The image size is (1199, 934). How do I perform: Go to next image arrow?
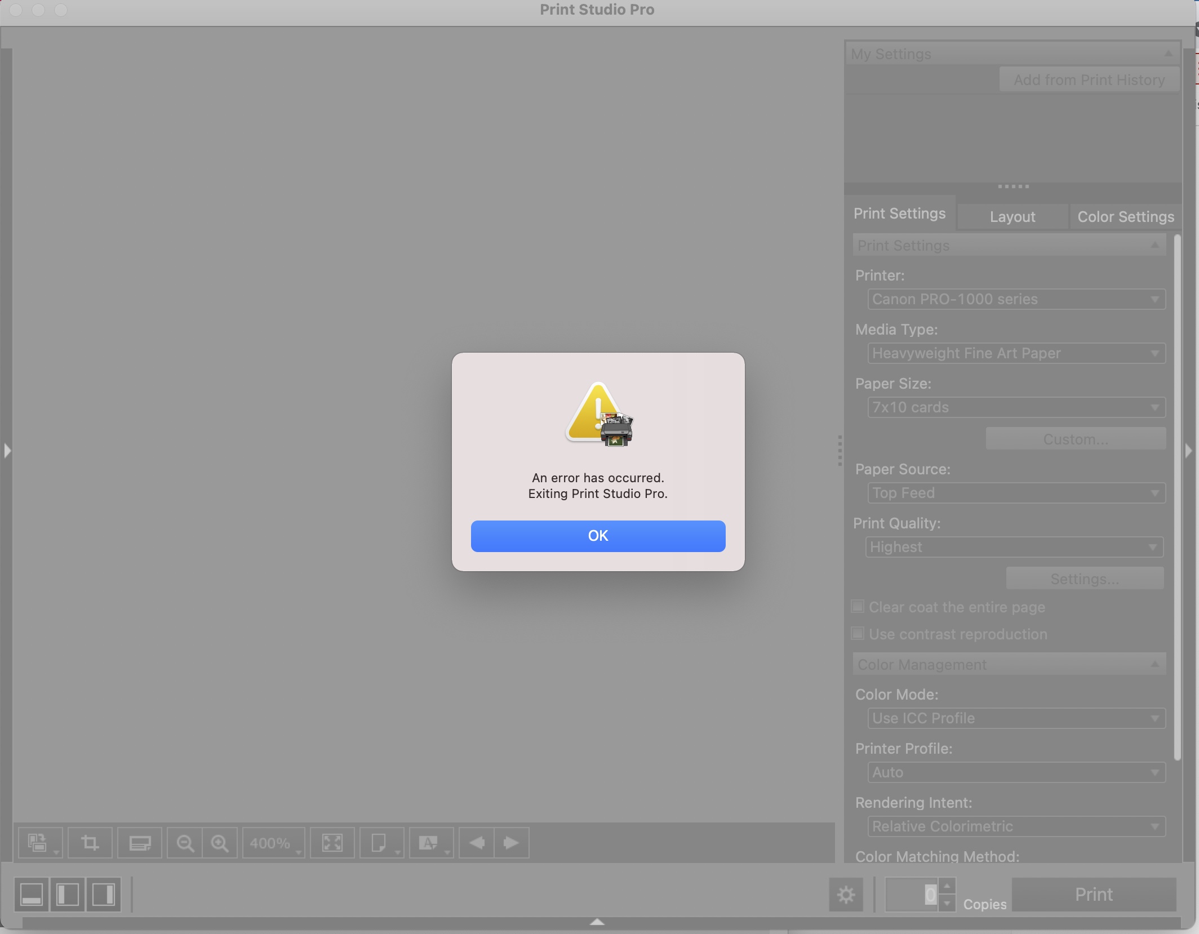click(x=512, y=843)
